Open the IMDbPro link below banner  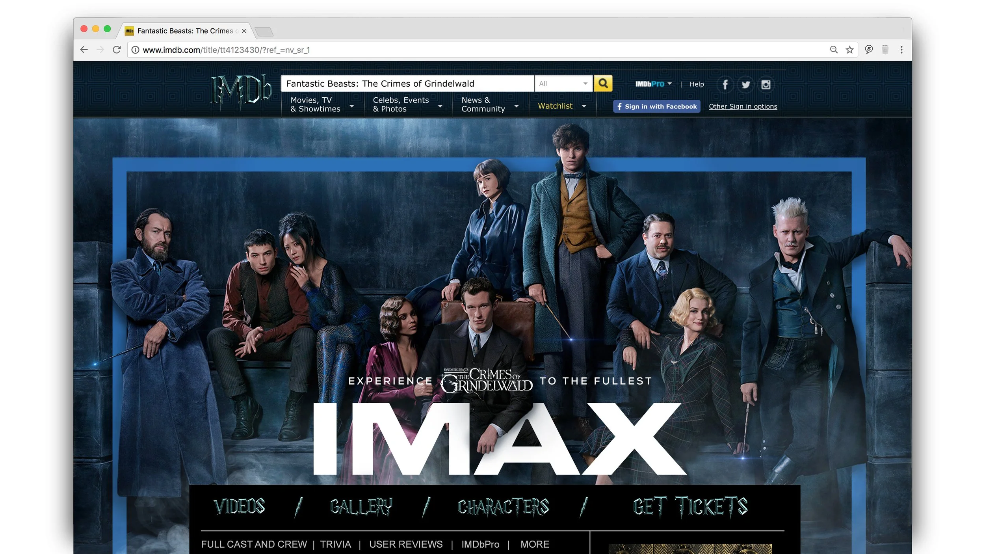click(480, 544)
